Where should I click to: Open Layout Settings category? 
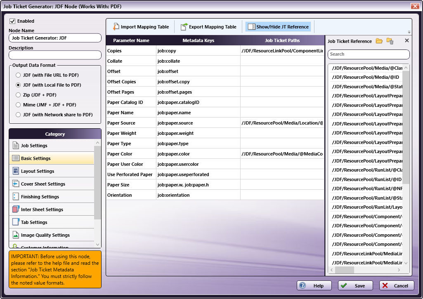click(x=52, y=171)
